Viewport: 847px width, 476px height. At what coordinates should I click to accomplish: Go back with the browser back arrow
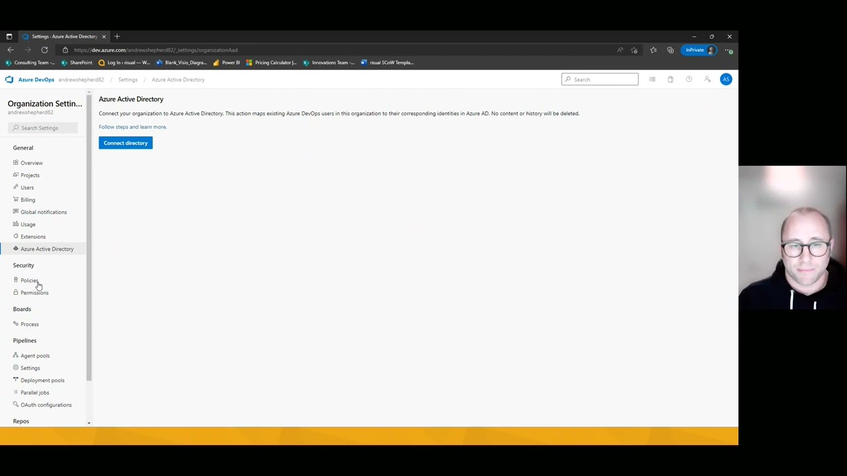click(x=11, y=50)
